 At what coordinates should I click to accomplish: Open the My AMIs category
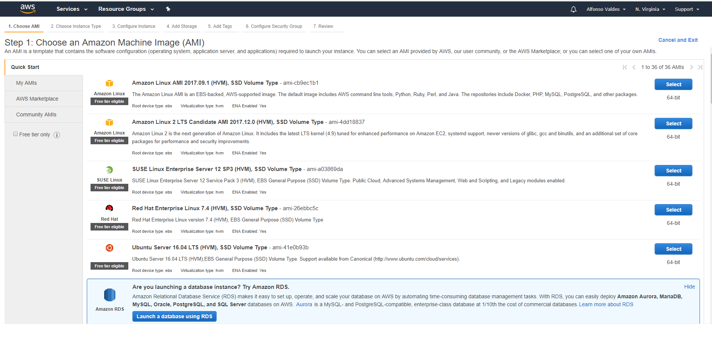(44, 83)
